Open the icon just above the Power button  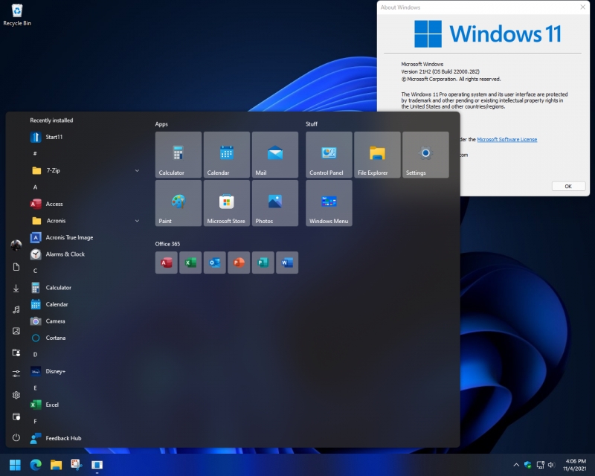(x=16, y=416)
